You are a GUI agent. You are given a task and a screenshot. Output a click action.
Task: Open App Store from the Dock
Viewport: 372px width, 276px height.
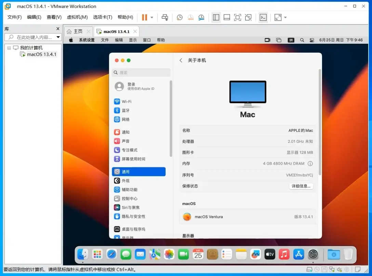[298, 255]
